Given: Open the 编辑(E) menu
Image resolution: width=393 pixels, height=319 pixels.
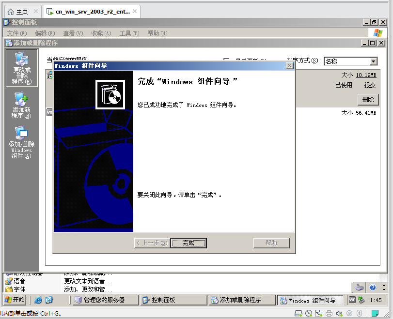Looking at the screenshot, I should point(45,33).
